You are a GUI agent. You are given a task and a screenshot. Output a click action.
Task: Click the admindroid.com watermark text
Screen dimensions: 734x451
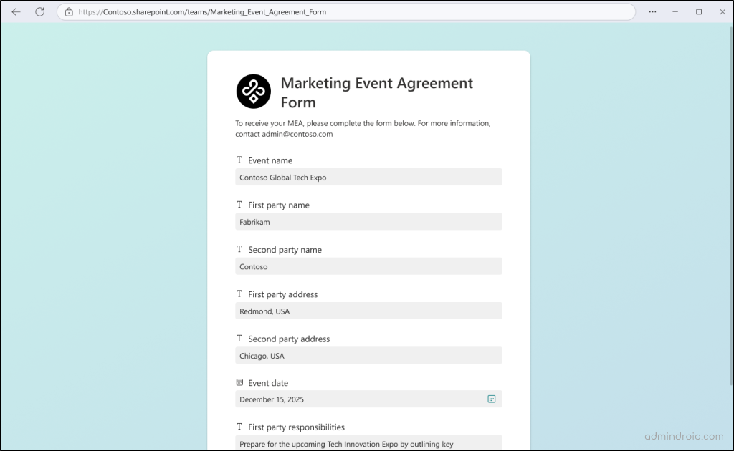(682, 436)
